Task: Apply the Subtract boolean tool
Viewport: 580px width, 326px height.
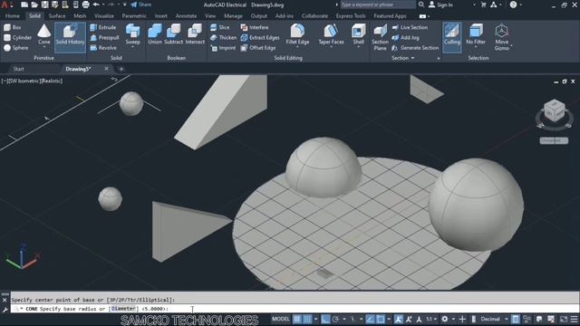Action: pos(173,34)
